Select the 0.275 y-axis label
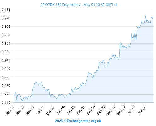156x126 pixels. [x=6, y=10]
